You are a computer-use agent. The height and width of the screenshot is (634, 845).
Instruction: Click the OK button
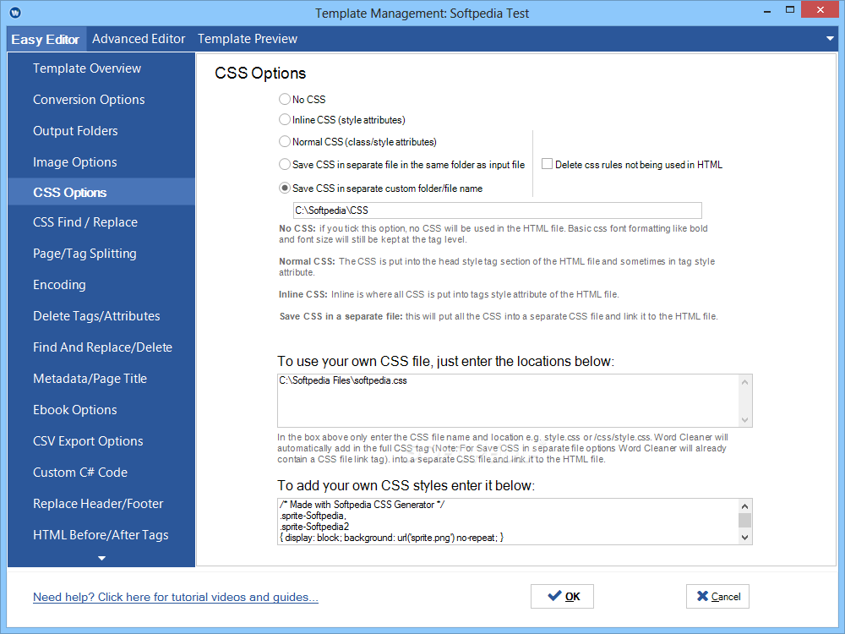click(x=562, y=596)
